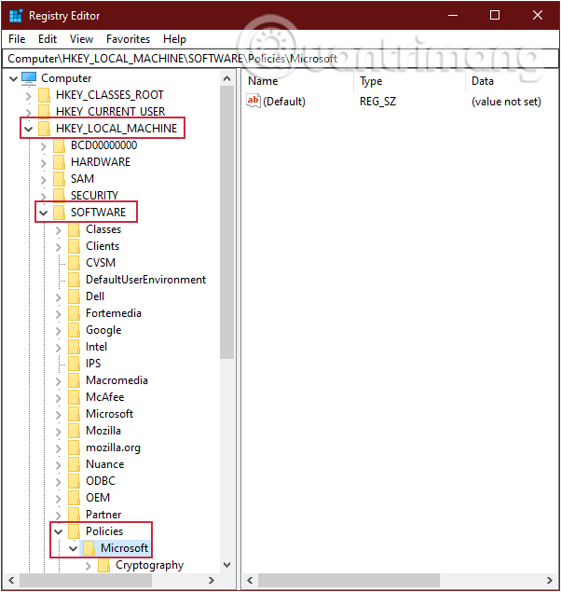Expand the McAfee key arrow

tap(58, 397)
